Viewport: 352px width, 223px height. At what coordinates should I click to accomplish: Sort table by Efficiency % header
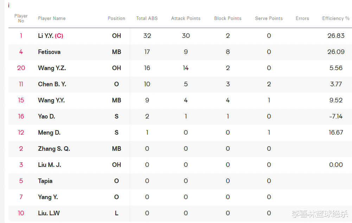336,19
